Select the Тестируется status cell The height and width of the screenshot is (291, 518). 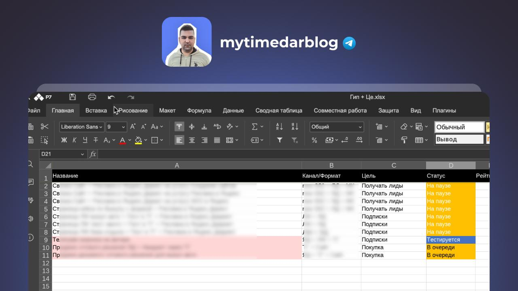(x=451, y=240)
